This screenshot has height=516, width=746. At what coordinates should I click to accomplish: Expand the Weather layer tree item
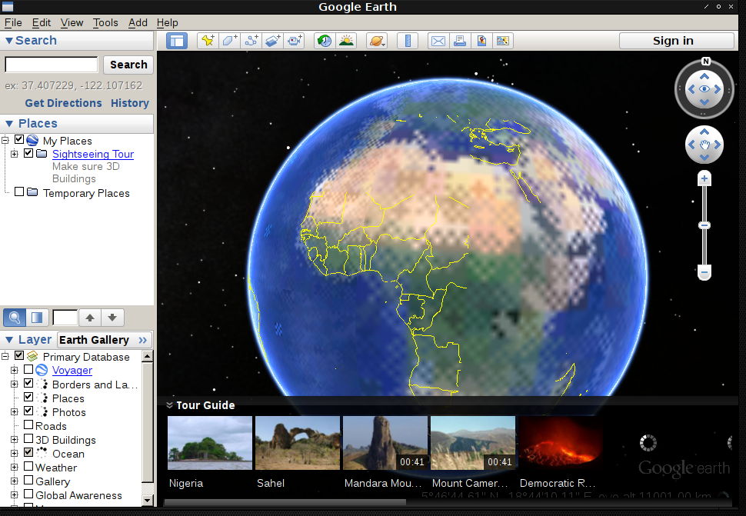click(x=14, y=467)
